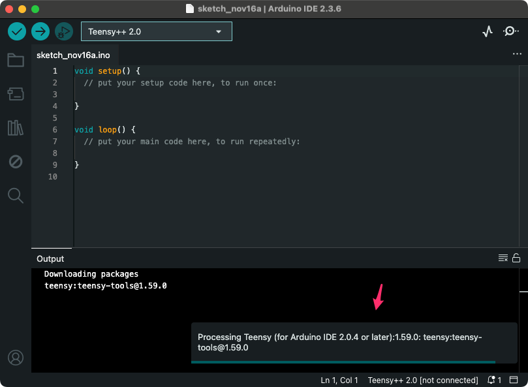
Task: Clear the Output panel contents
Action: pyautogui.click(x=503, y=258)
